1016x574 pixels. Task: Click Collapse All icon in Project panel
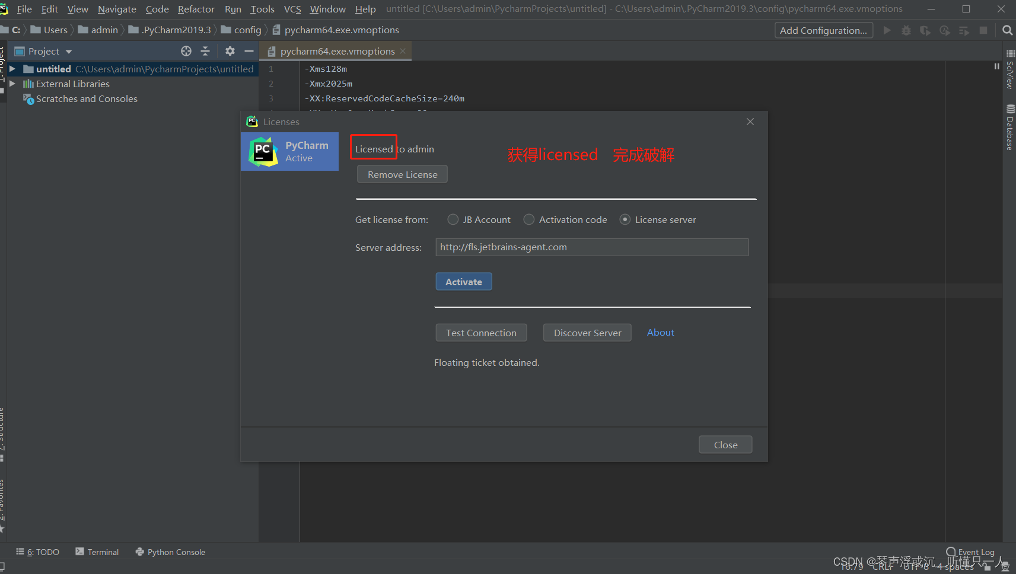[x=205, y=51]
